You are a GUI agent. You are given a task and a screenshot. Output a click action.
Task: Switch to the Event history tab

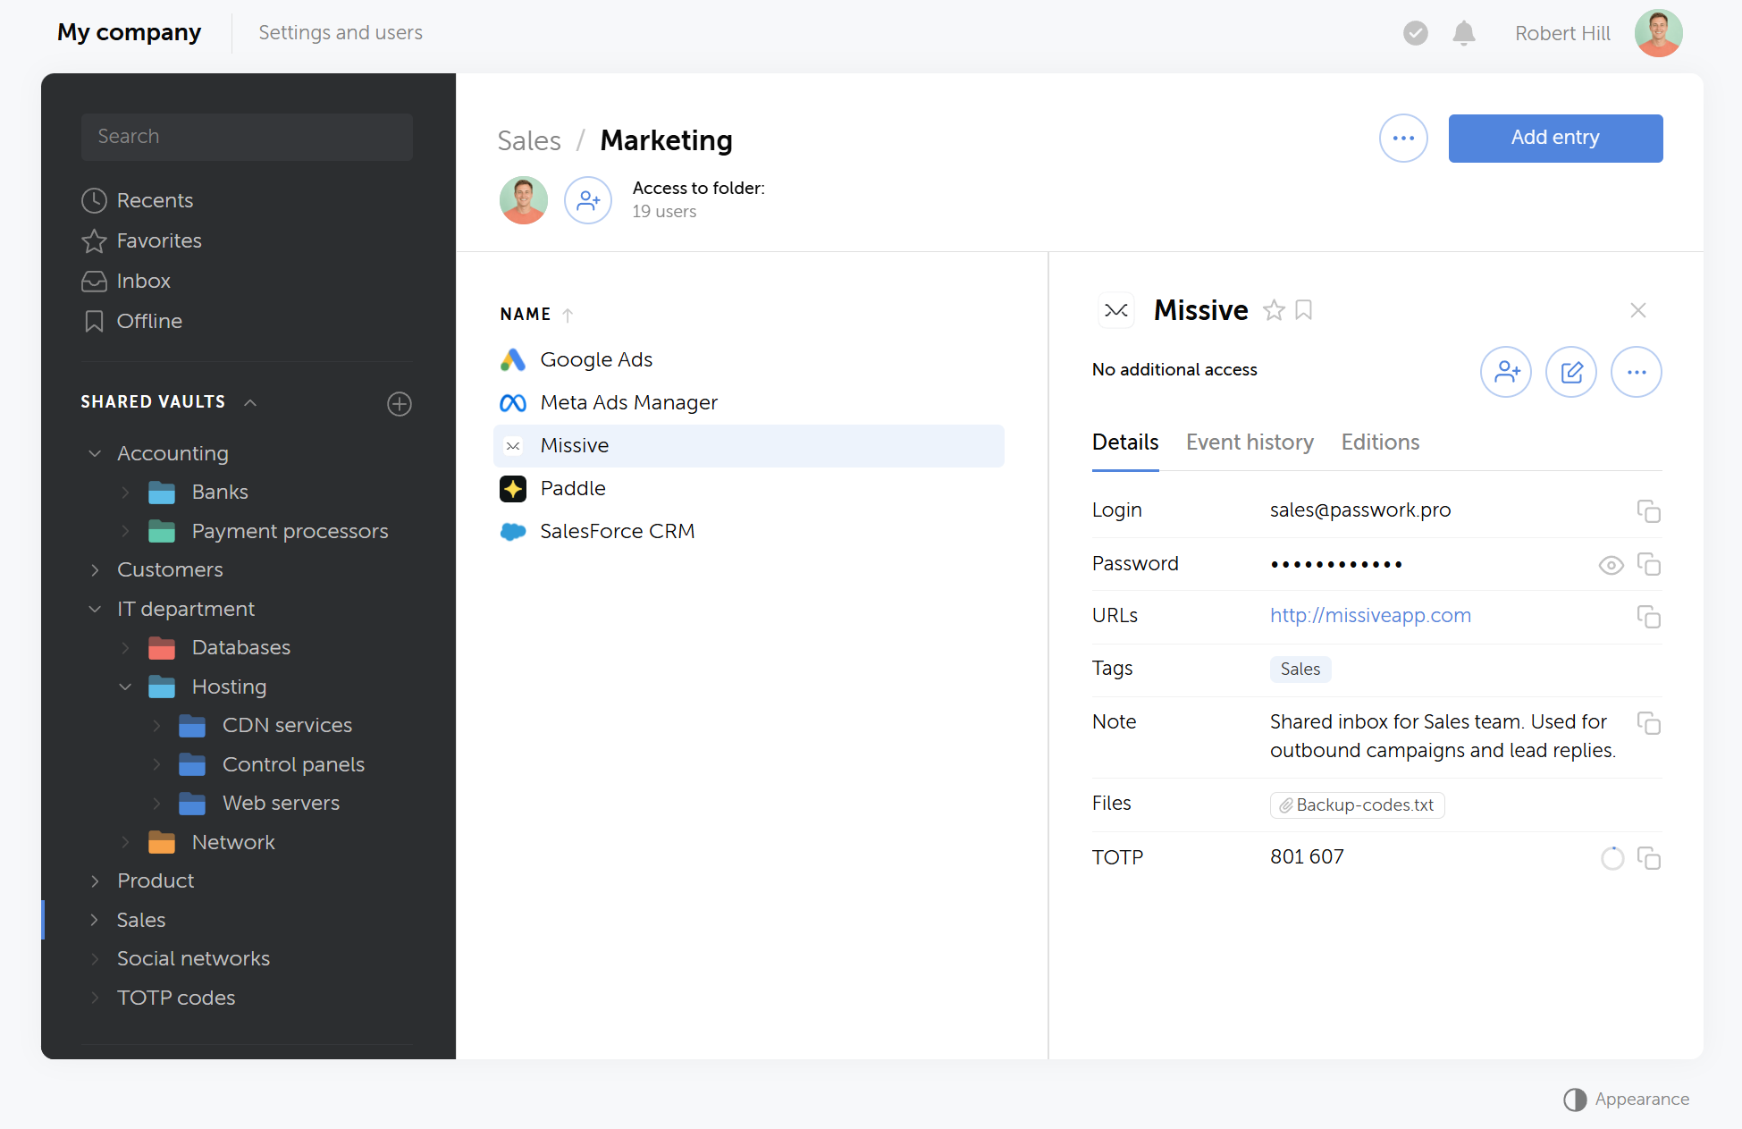click(1250, 443)
